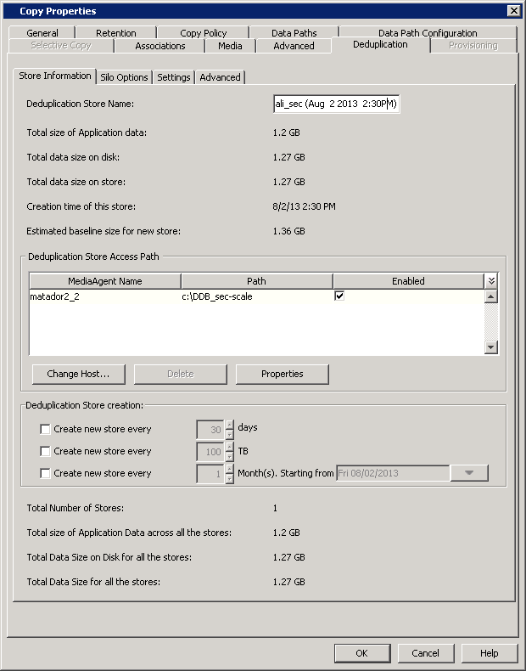Screen dimensions: 526x671
Task: Enable create new store every Month(s)
Action: pyautogui.click(x=45, y=473)
